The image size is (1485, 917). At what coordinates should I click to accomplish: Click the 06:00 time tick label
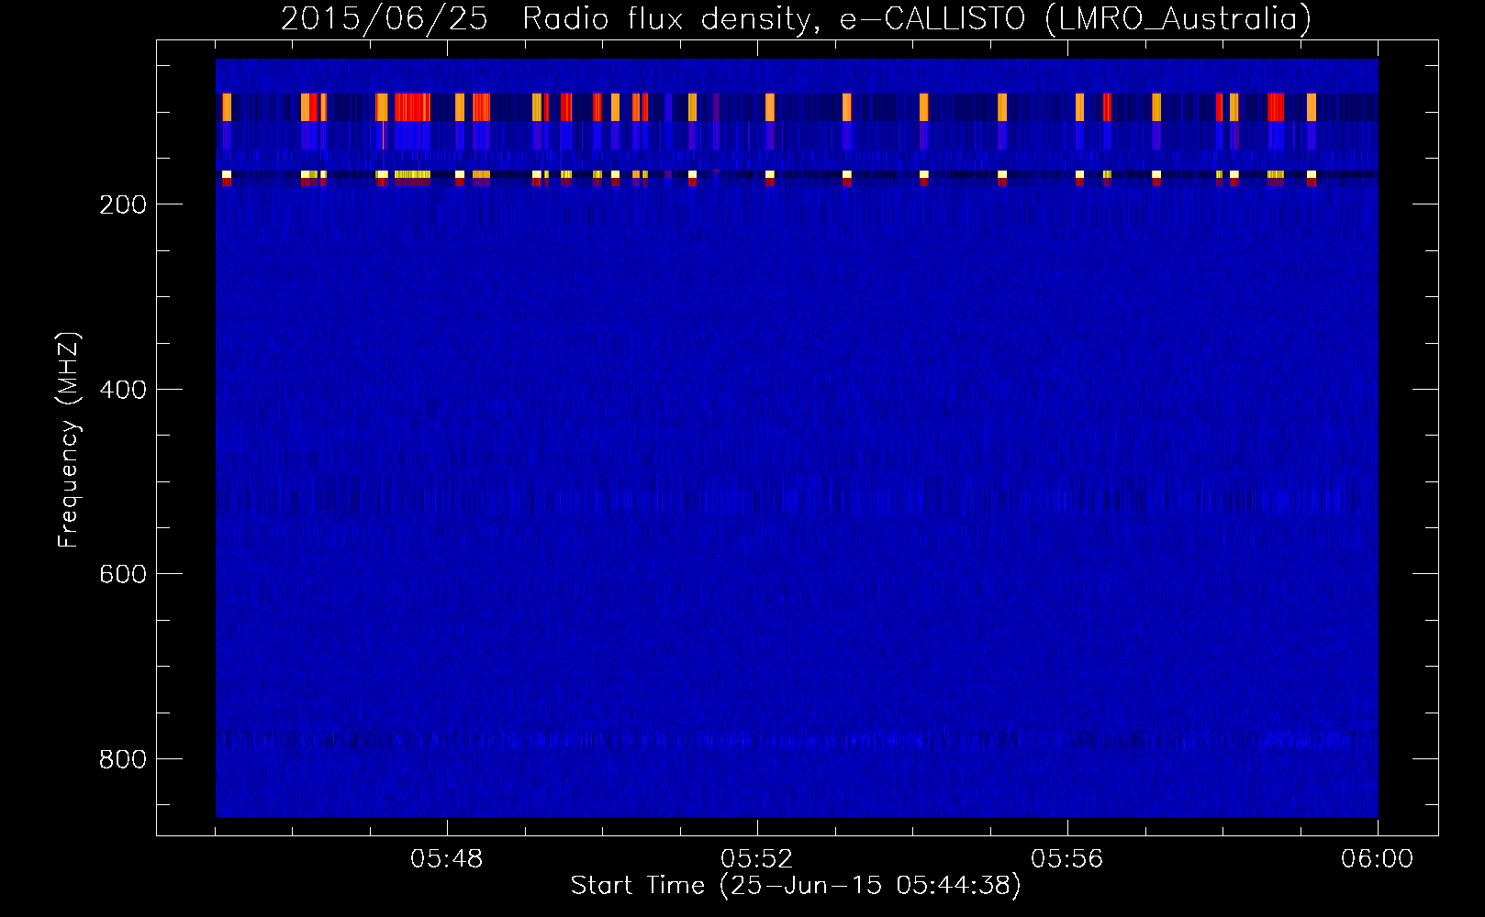coord(1378,859)
